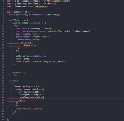This screenshot has height=121, width=124.
Task: Click '{data.id}' key value on line 34
Action: (33, 92)
